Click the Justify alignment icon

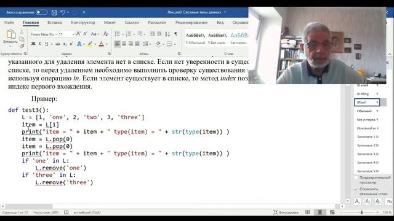(137, 44)
